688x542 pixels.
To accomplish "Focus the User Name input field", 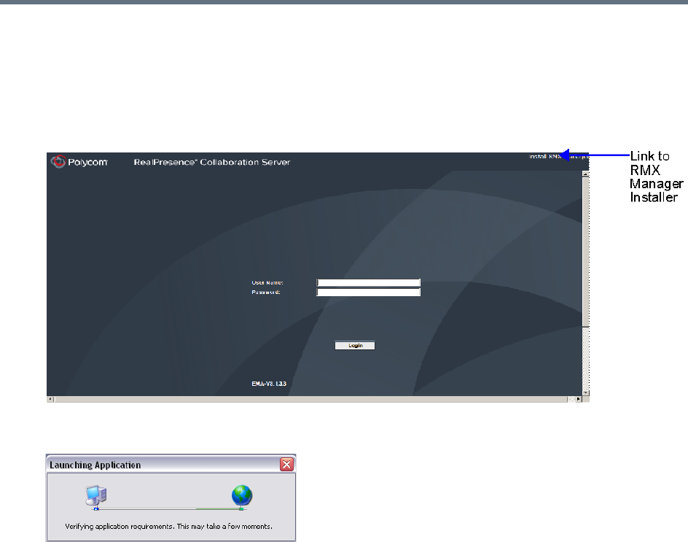I will coord(369,282).
